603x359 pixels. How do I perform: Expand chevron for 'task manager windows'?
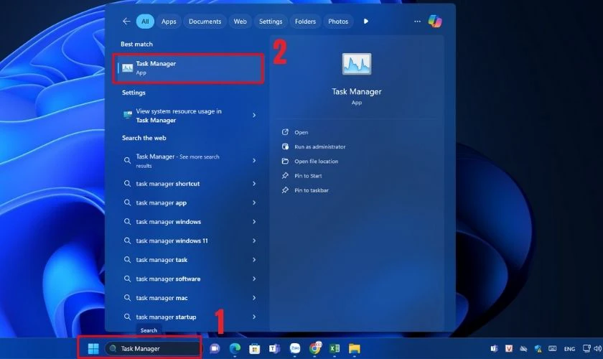click(x=254, y=222)
